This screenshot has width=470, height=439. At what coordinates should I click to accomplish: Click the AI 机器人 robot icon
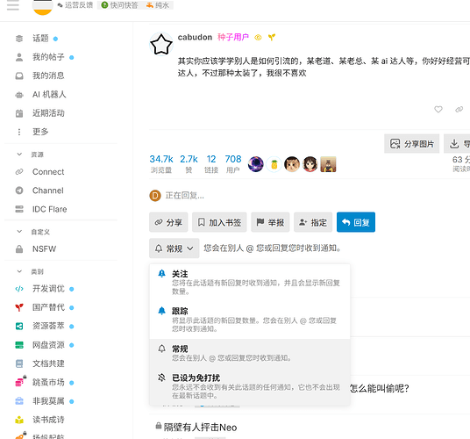pyautogui.click(x=19, y=95)
